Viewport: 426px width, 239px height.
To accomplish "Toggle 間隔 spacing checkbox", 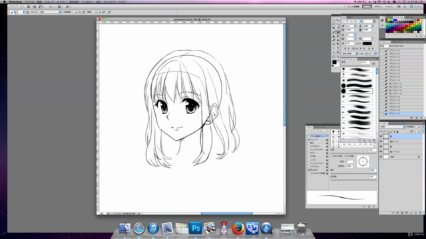I will pyautogui.click(x=331, y=177).
